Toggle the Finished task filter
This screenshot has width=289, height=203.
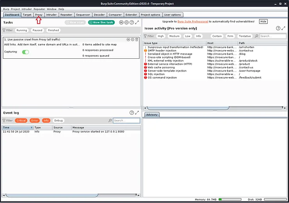click(x=54, y=30)
